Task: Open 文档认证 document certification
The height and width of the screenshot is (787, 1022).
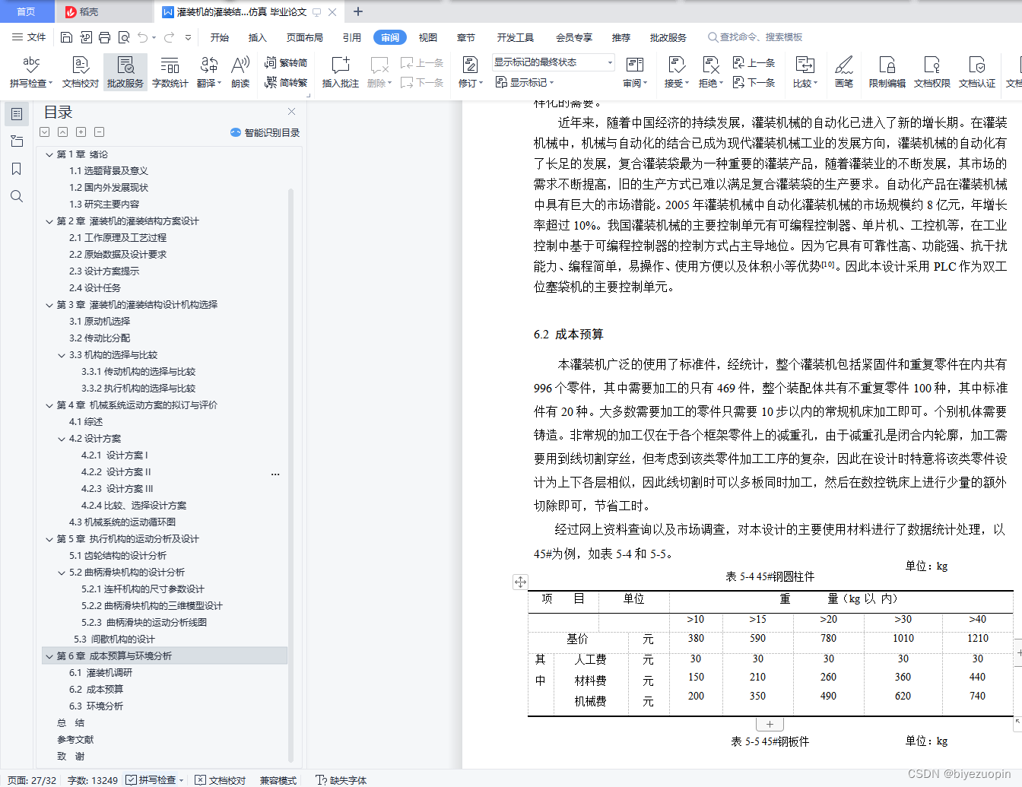Action: (977, 72)
